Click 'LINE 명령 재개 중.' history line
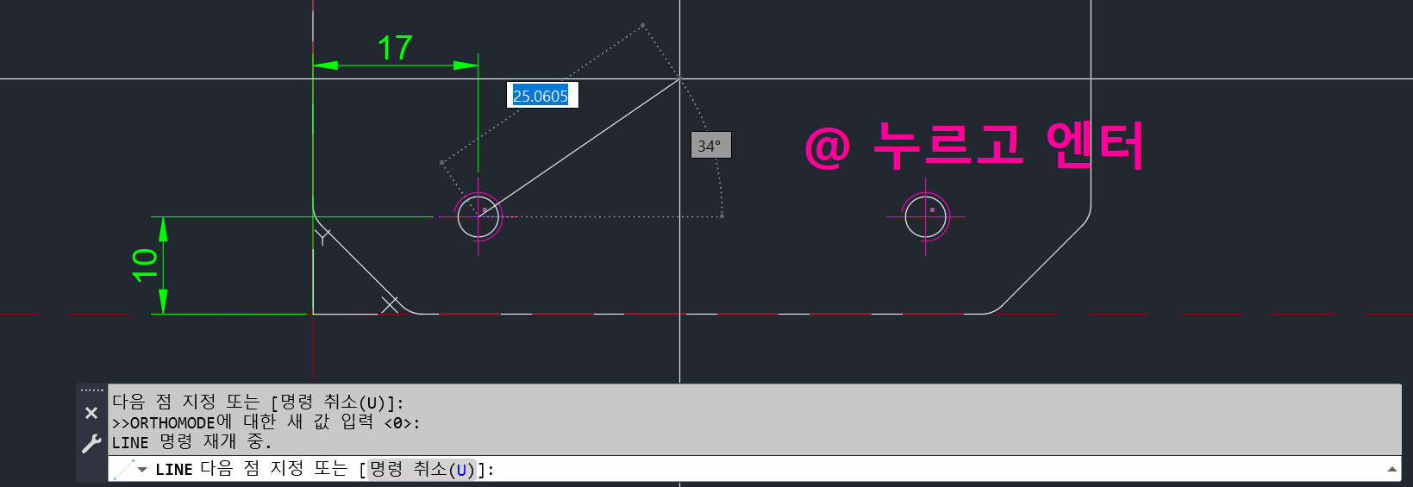This screenshot has width=1413, height=487. pos(191,442)
